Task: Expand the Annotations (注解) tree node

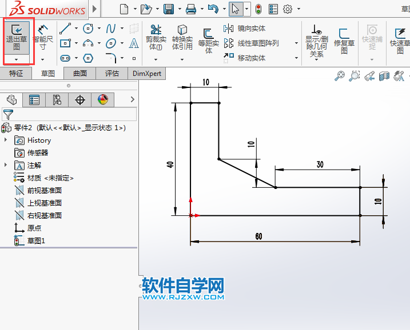Action: (x=6, y=166)
